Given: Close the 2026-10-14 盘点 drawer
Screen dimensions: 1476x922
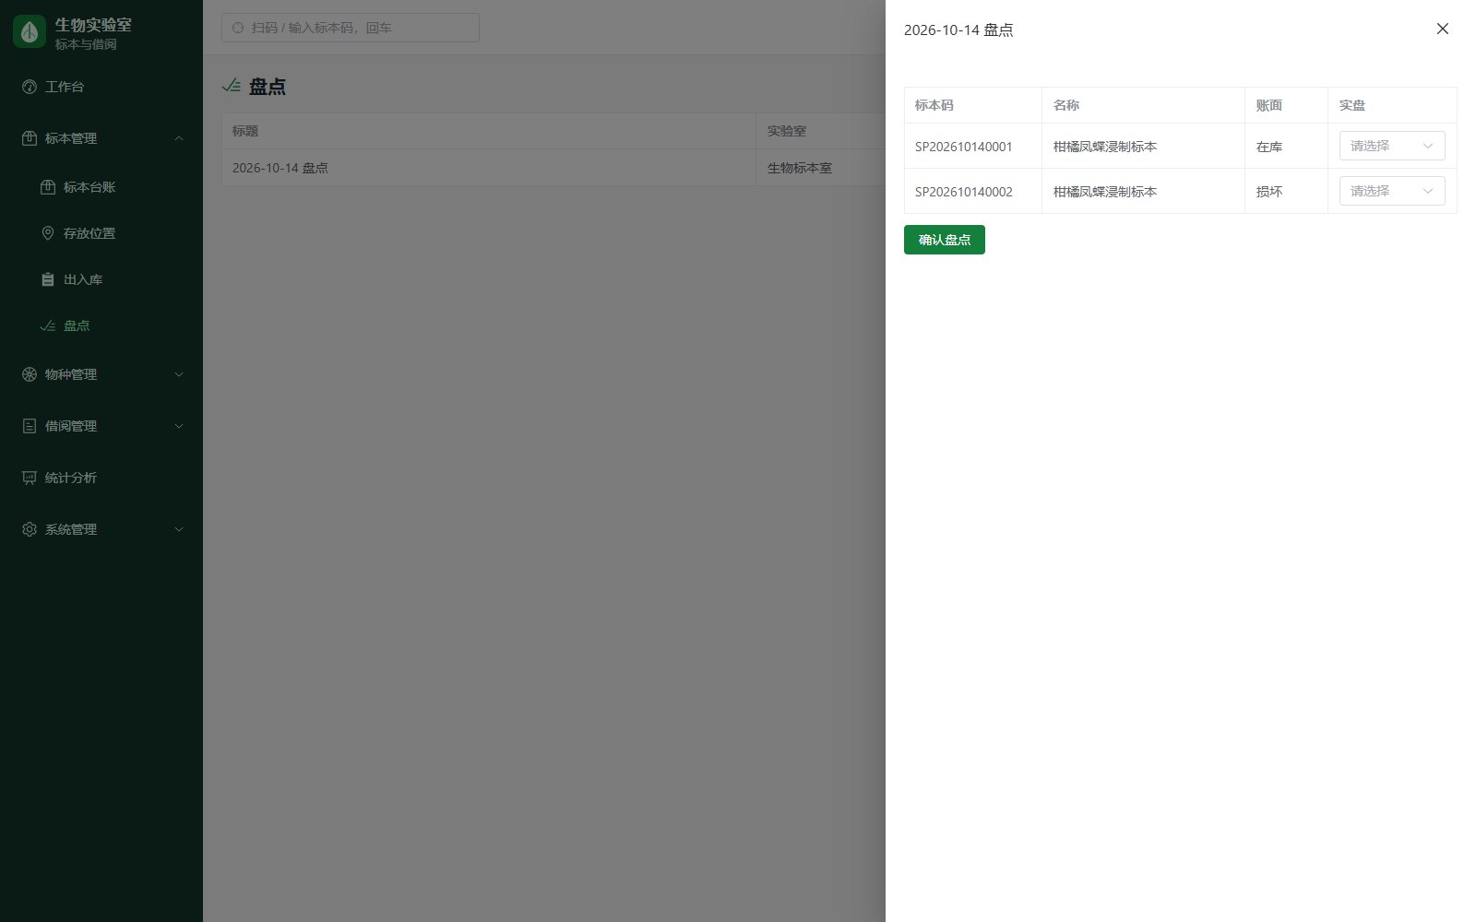Looking at the screenshot, I should point(1443,29).
